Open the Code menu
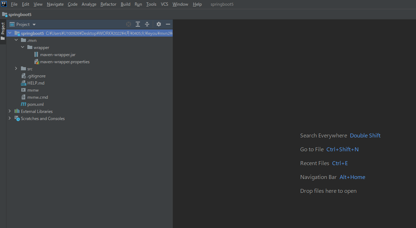Screen dimensions: 416x228 [x=72, y=4]
